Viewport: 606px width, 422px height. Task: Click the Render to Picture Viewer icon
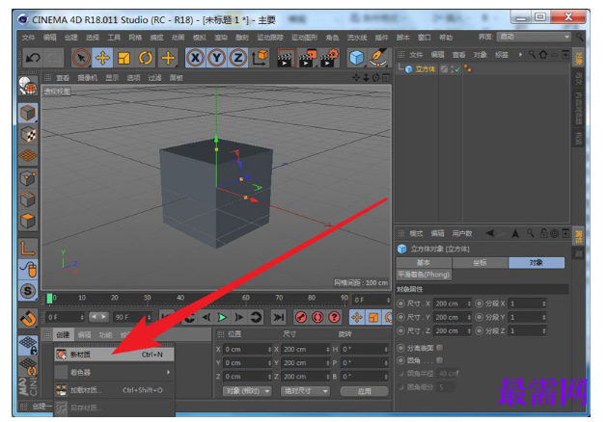(308, 58)
